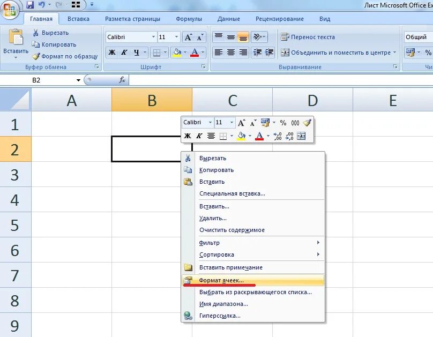Decrease indent in the ribbon
Viewport: 433px width, 337px height.
(257, 53)
